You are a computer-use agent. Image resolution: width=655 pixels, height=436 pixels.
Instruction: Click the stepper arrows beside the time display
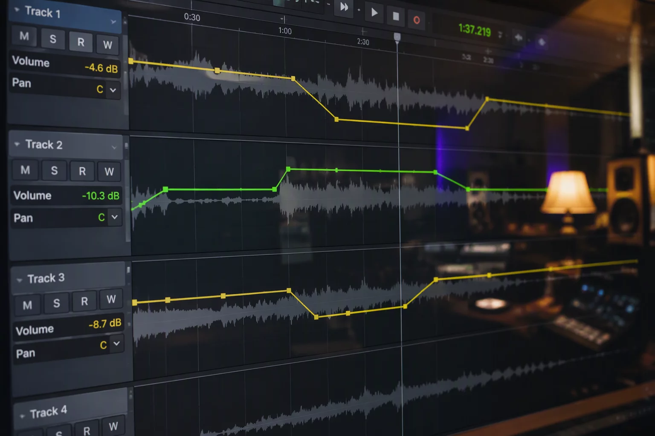[x=500, y=34]
